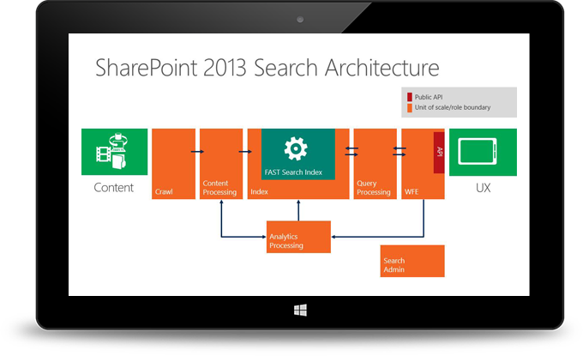583x356 pixels.
Task: Click the tablet icon in the UX tile
Action: 478,151
